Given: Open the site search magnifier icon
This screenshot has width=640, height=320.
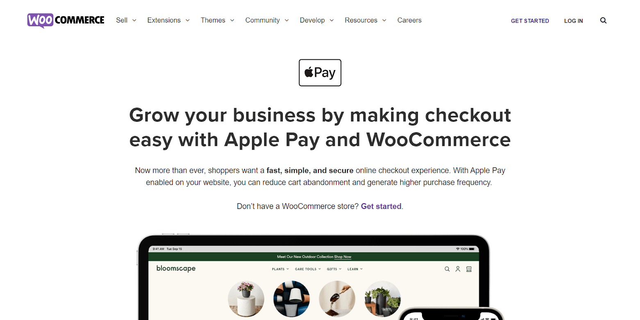Looking at the screenshot, I should click(x=603, y=20).
